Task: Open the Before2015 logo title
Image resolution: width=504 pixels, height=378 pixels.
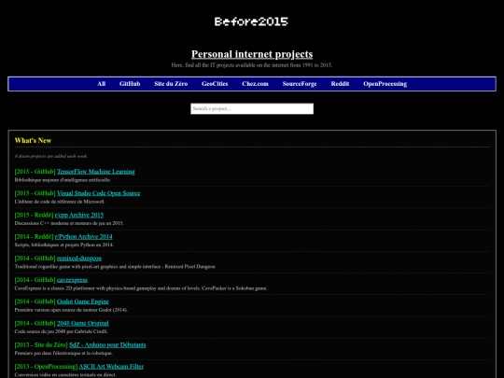Action: pos(251,21)
